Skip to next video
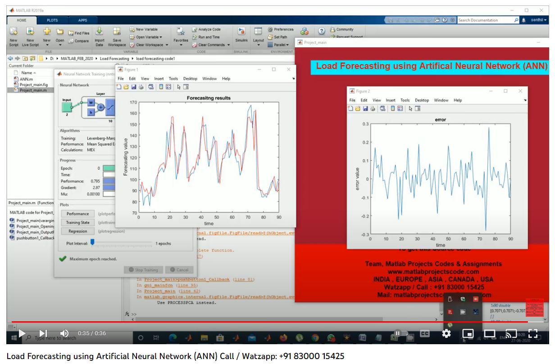 click(43, 333)
